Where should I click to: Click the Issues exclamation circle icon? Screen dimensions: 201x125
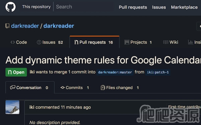(39, 42)
